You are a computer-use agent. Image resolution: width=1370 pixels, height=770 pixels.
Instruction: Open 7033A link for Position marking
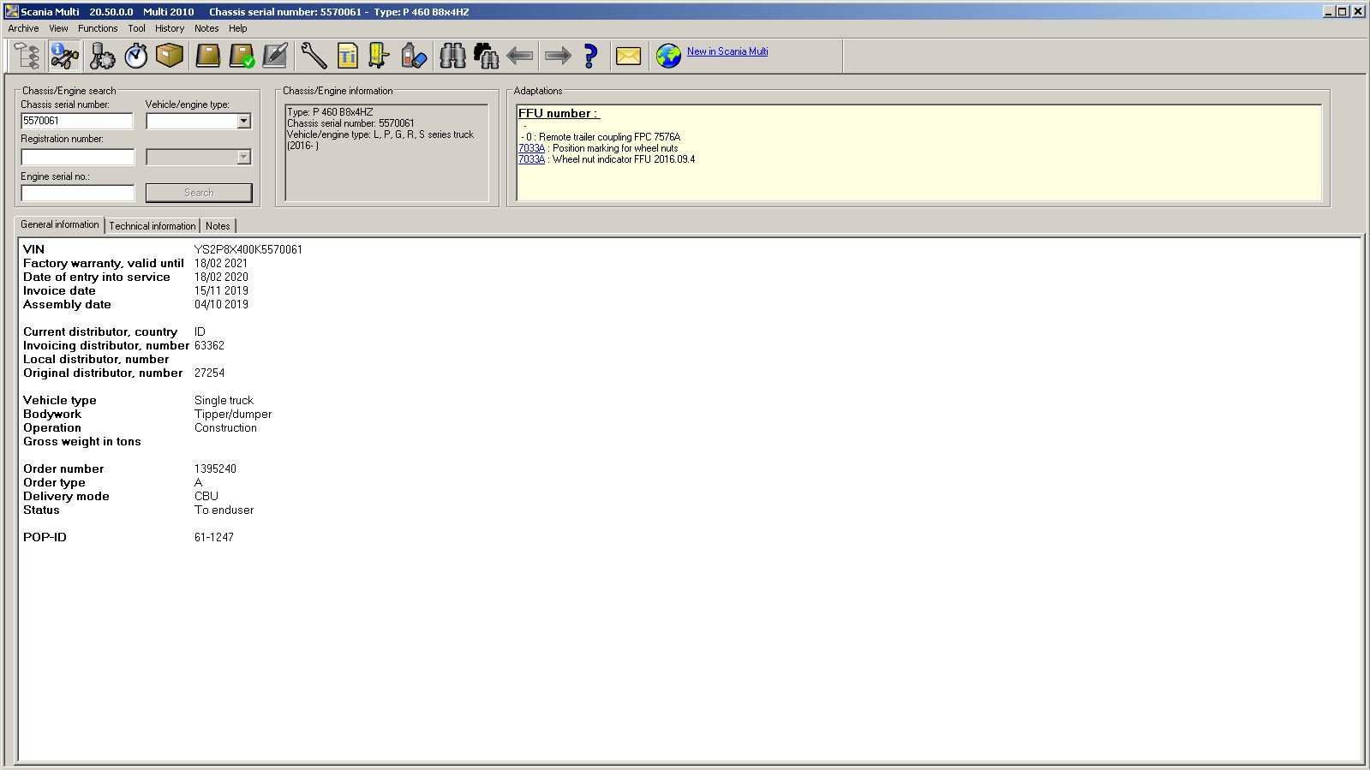coord(531,148)
